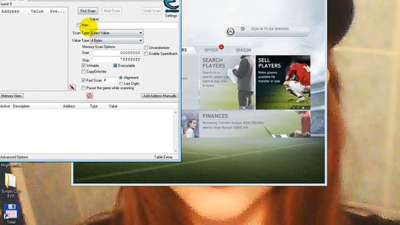
Task: Enable the Unrandomizer checkbox
Action: point(146,47)
